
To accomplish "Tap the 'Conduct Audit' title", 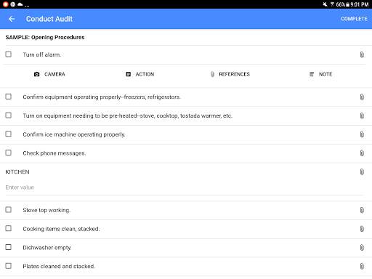I will pos(49,19).
